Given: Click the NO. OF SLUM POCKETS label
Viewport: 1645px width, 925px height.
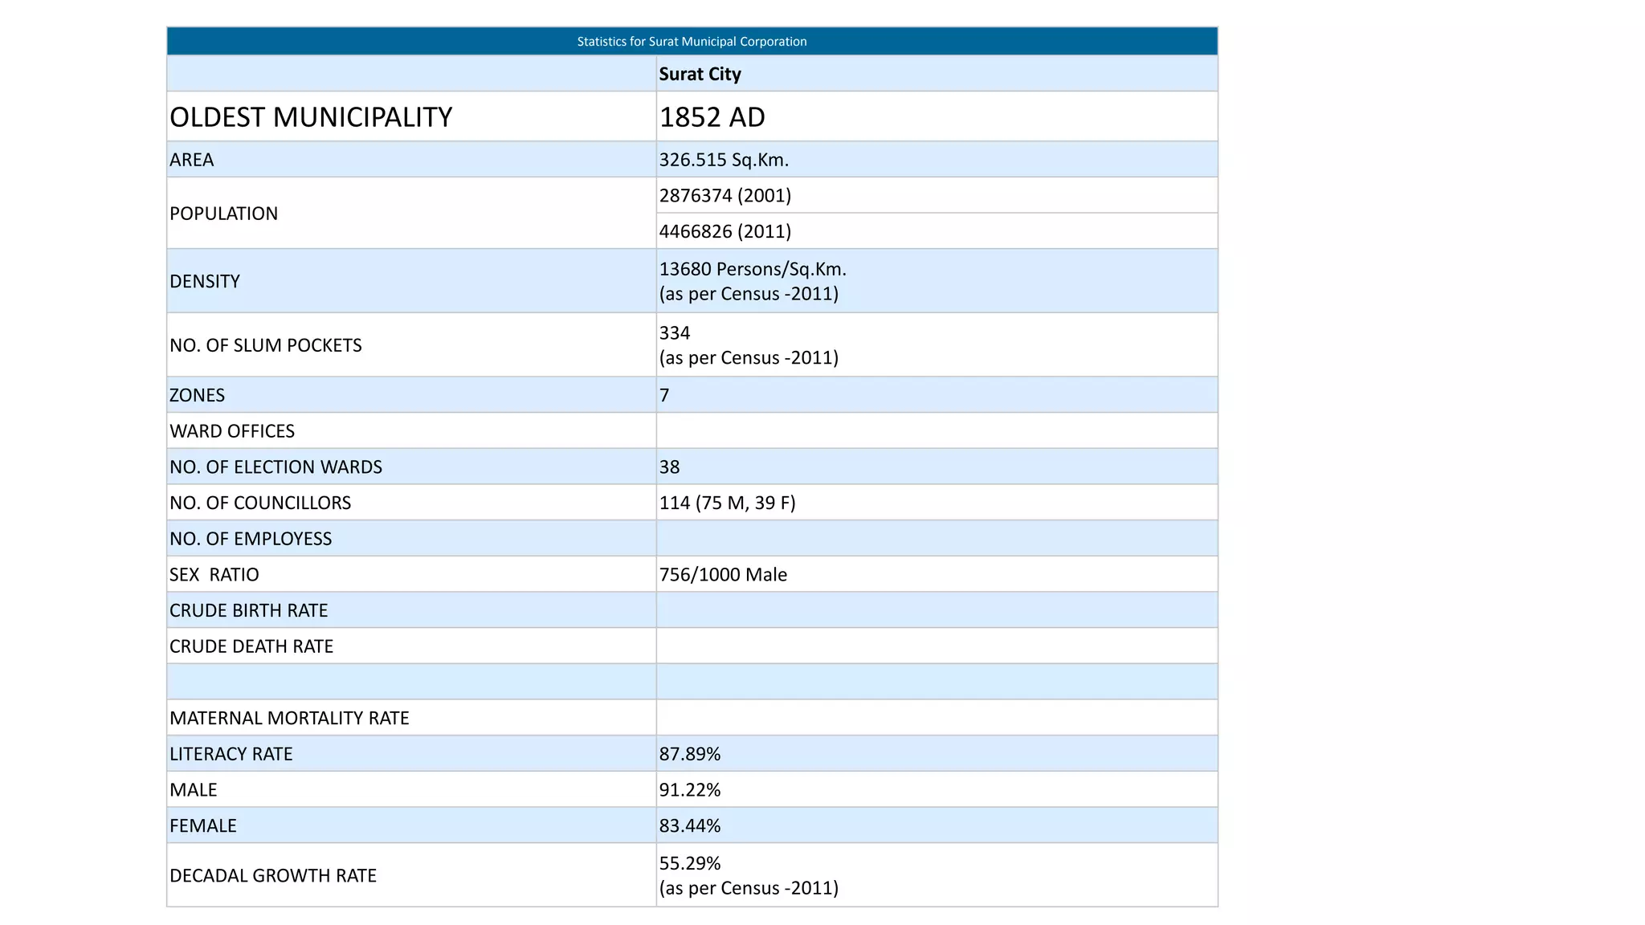Looking at the screenshot, I should pos(266,345).
